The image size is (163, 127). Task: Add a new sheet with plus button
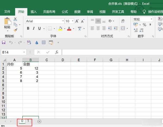[39, 121]
